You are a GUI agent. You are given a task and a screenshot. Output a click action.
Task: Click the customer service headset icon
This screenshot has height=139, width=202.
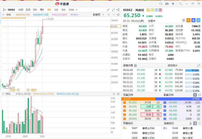[161, 4]
